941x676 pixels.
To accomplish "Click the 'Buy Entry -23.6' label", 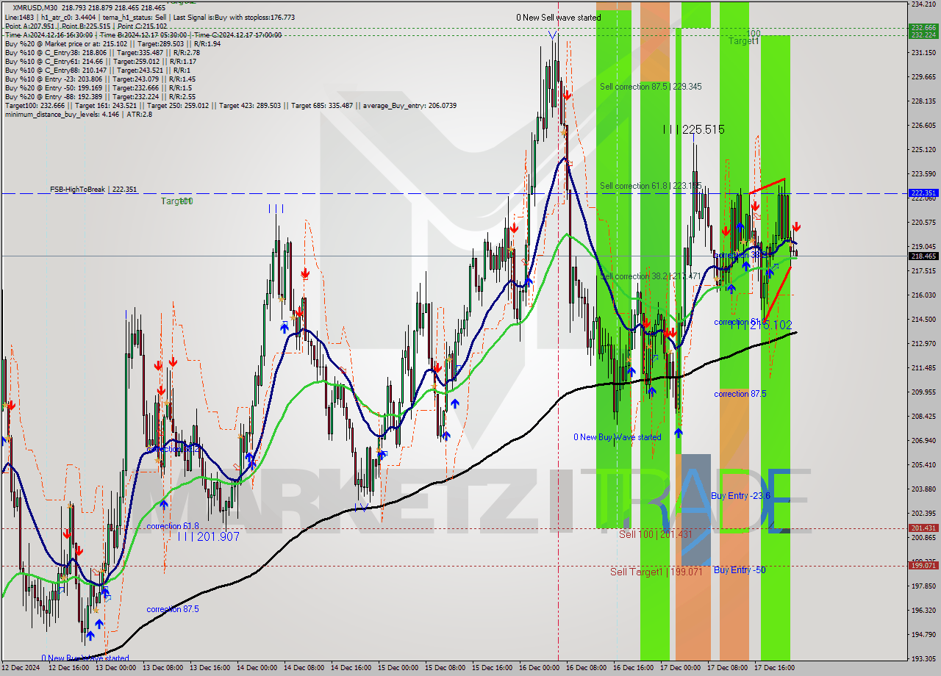I will 740,496.
